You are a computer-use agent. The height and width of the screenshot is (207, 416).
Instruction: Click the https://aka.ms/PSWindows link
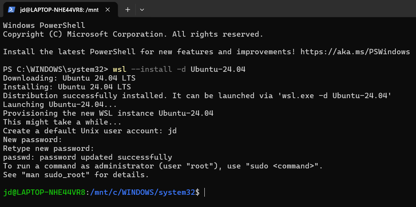(355, 52)
